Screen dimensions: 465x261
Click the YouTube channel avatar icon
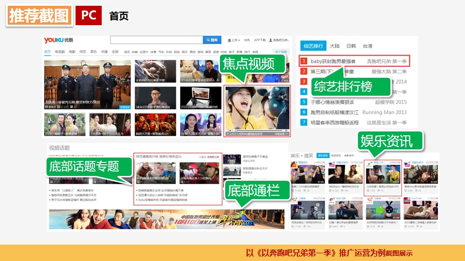click(406, 201)
